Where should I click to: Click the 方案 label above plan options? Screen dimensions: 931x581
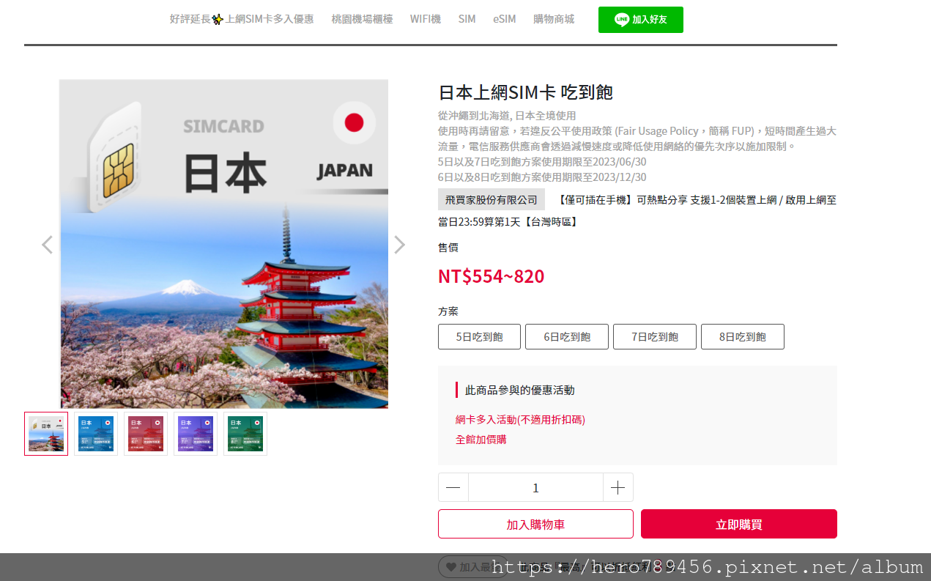click(448, 311)
